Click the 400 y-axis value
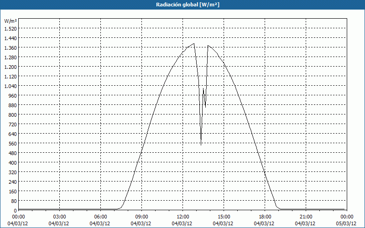 (x=13, y=163)
